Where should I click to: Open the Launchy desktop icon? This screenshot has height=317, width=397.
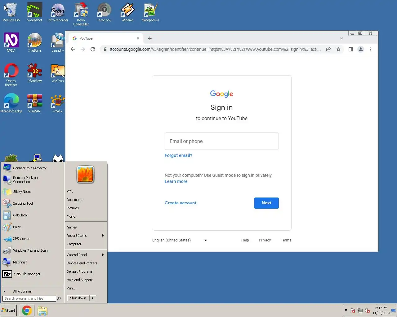[58, 42]
